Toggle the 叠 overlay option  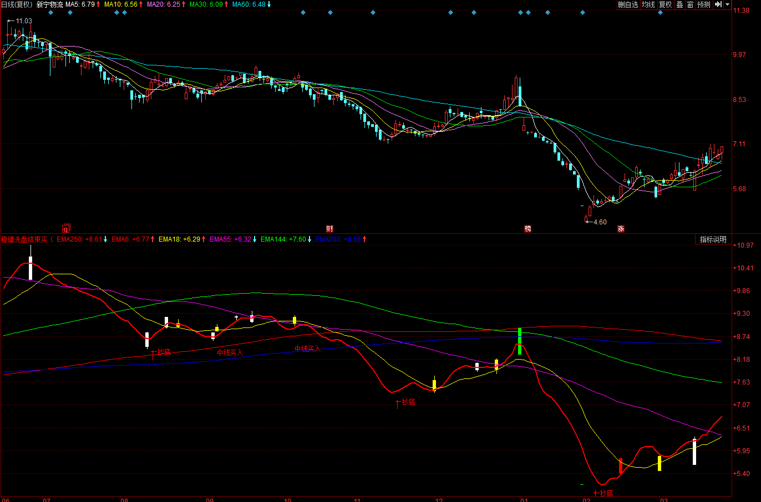(x=679, y=4)
